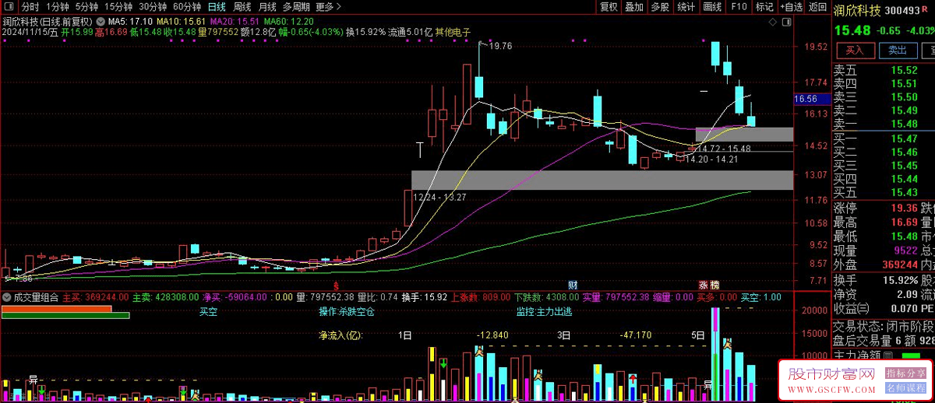Click the 财 marker on the timeline
The image size is (935, 403).
pyautogui.click(x=573, y=284)
